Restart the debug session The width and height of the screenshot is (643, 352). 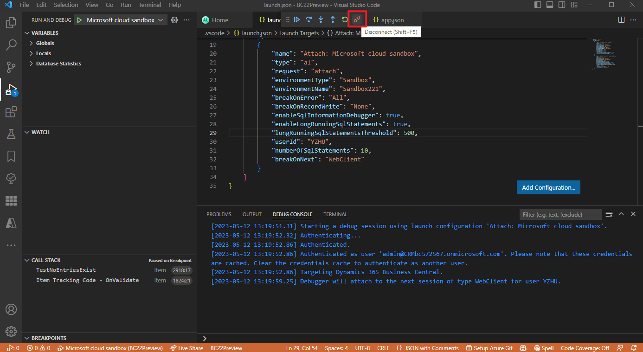click(x=345, y=19)
